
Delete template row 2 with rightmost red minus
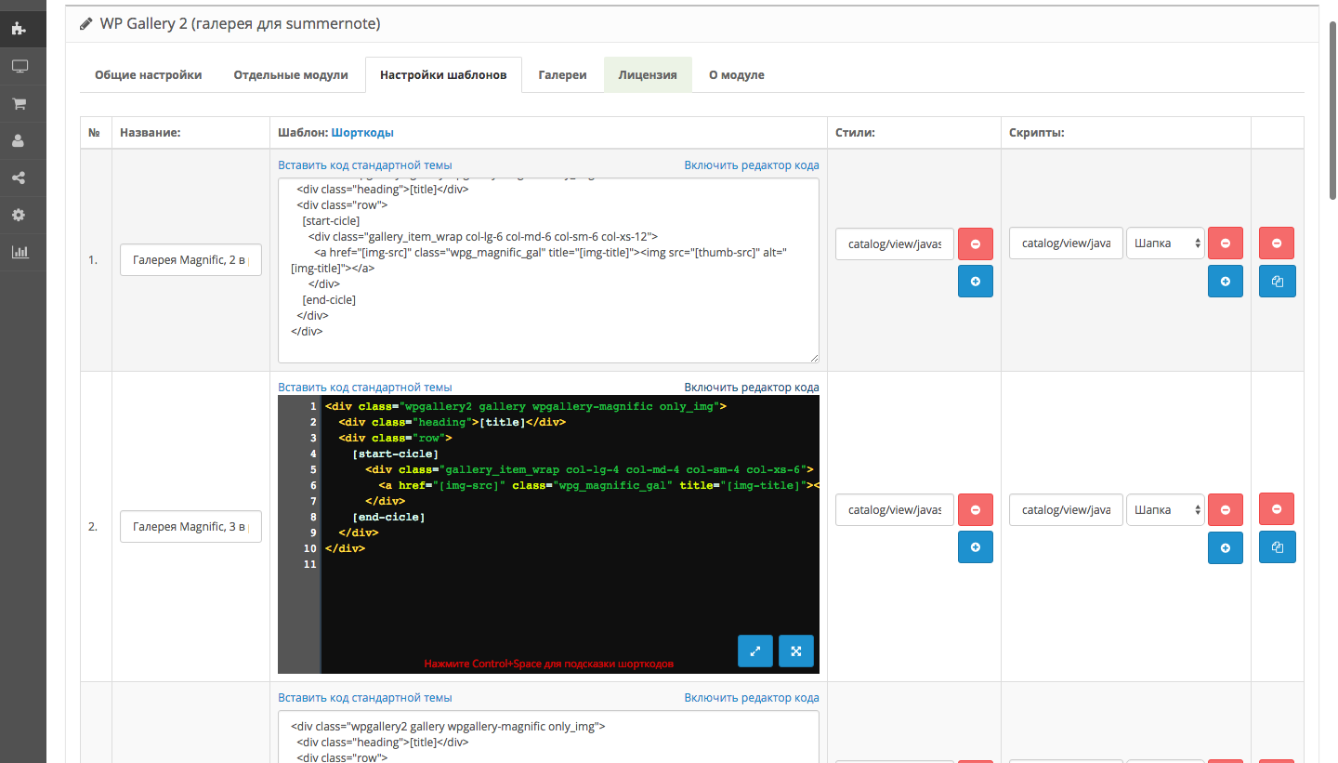pyautogui.click(x=1277, y=509)
